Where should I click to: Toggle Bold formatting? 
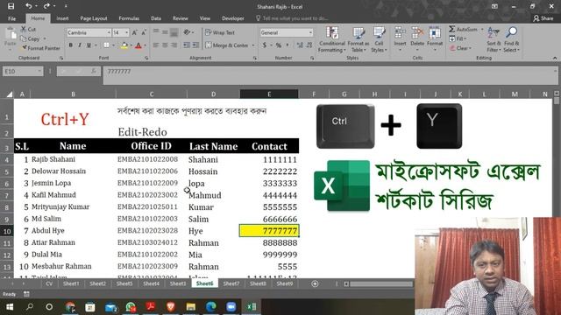point(70,45)
